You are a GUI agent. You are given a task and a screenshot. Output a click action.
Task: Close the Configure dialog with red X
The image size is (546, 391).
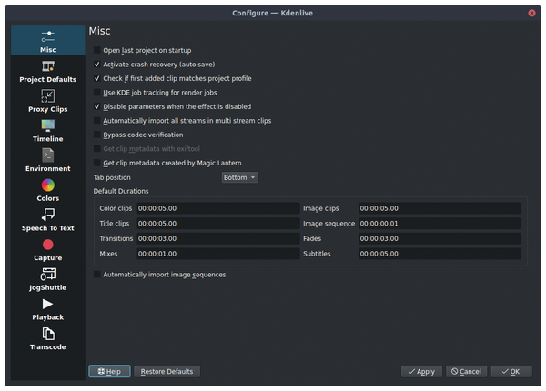pyautogui.click(x=531, y=13)
